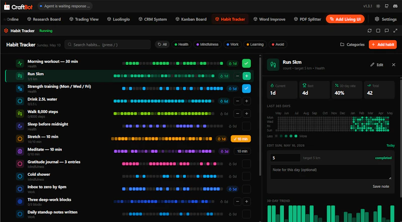The image size is (402, 222).
Task: Click Save note
Action: tap(381, 186)
